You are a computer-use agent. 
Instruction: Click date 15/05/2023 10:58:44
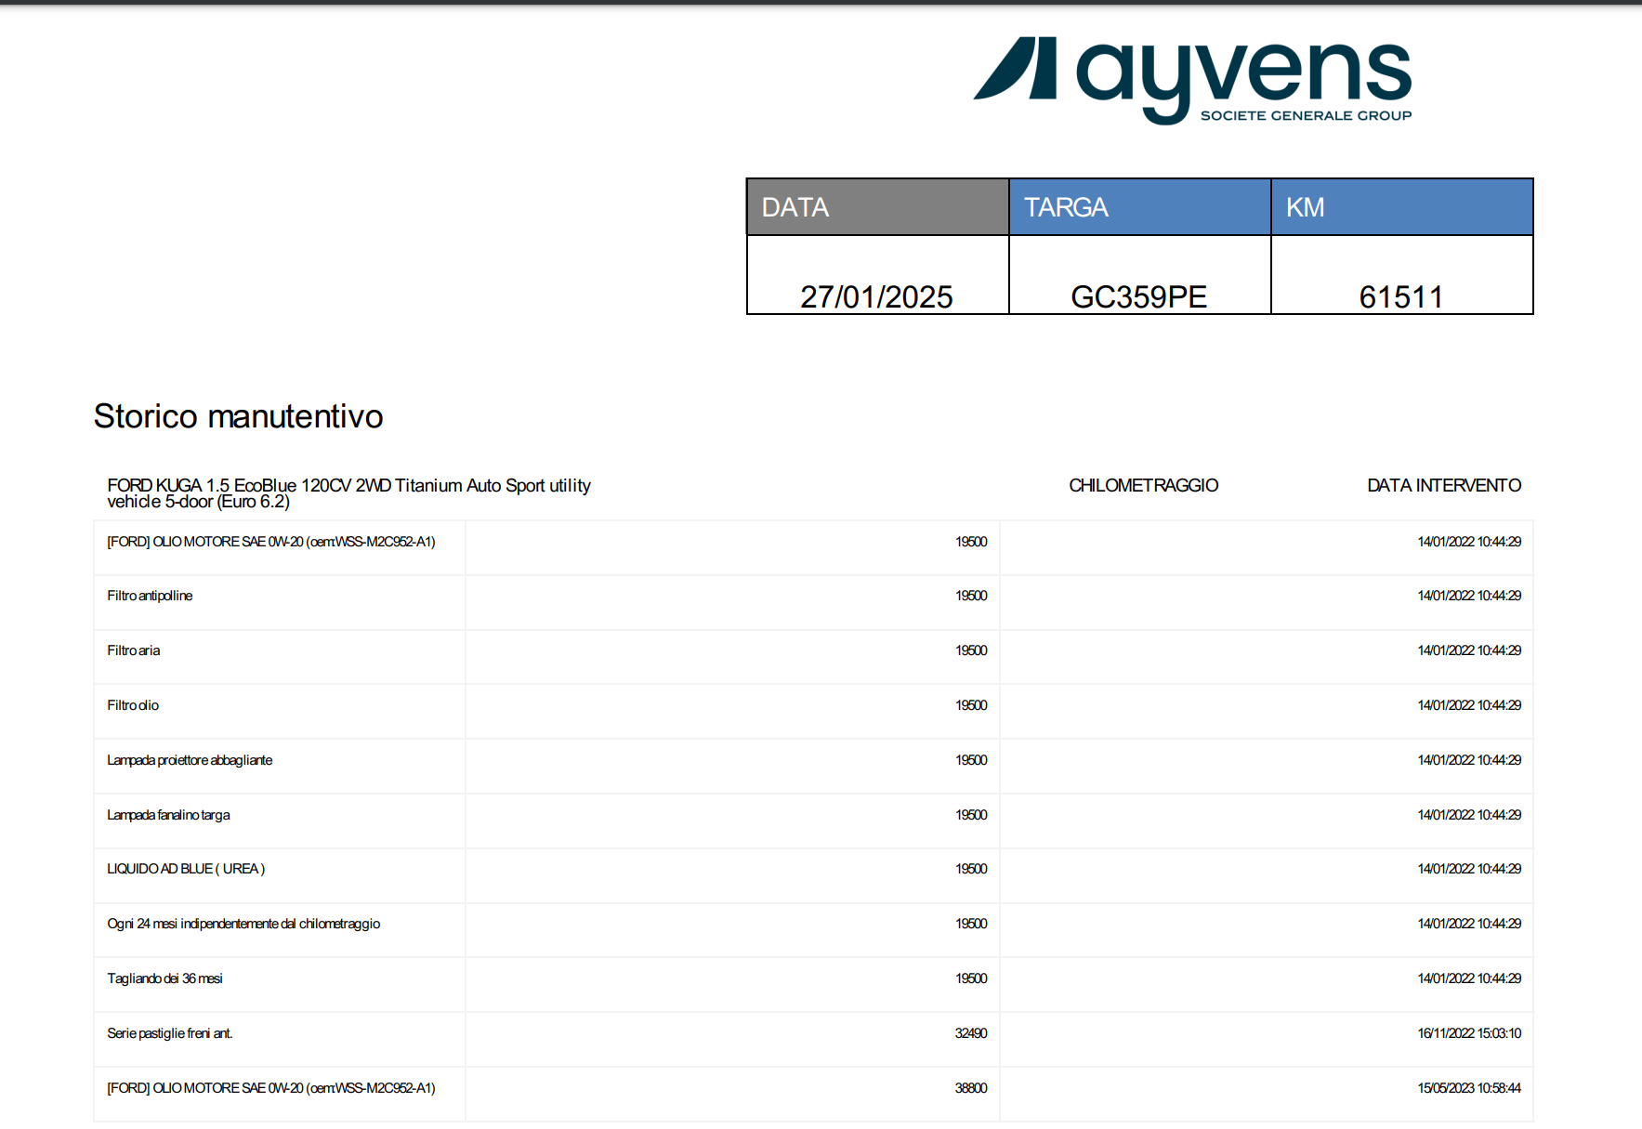(1469, 1088)
